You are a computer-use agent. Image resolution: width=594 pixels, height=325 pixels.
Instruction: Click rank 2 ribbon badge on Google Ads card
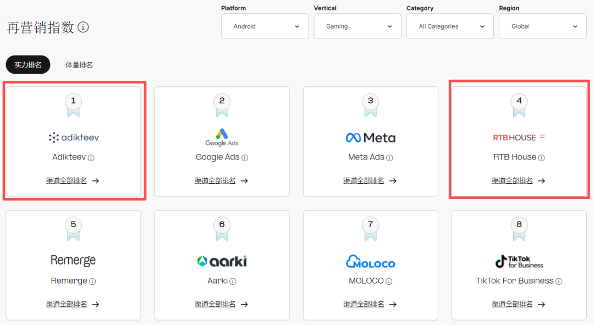point(222,105)
